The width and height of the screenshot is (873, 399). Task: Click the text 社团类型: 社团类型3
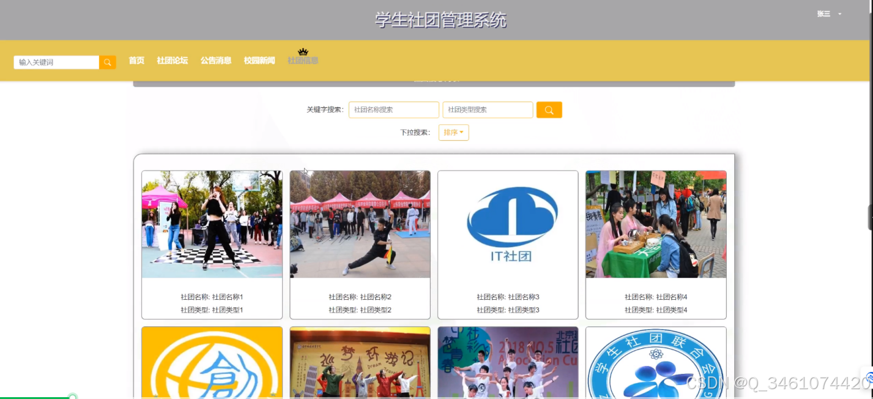tap(508, 310)
